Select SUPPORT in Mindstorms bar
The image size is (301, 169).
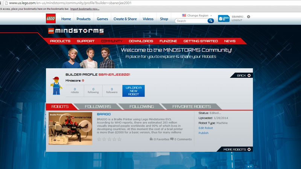tap(86, 41)
